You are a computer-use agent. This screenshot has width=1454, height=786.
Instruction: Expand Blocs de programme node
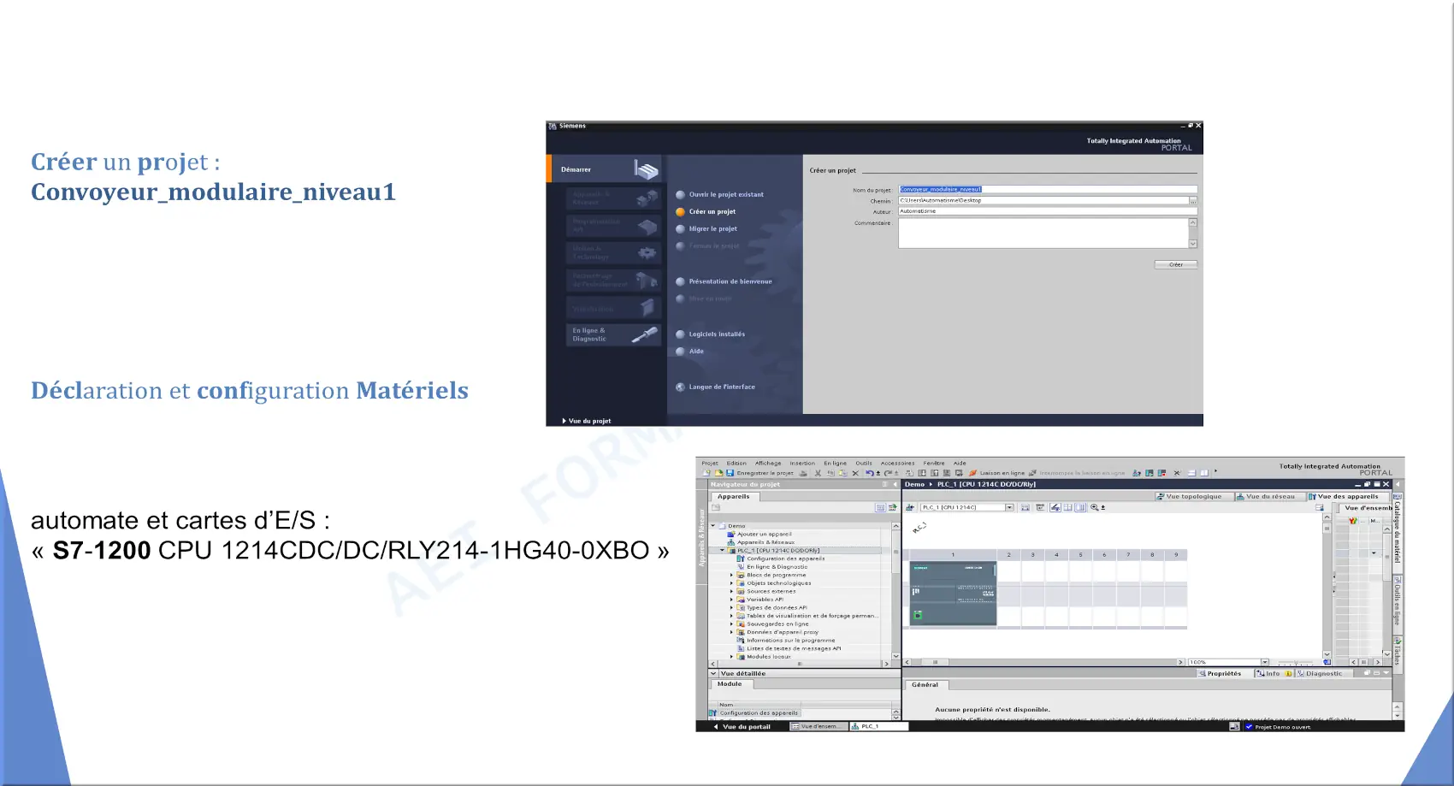click(x=732, y=575)
